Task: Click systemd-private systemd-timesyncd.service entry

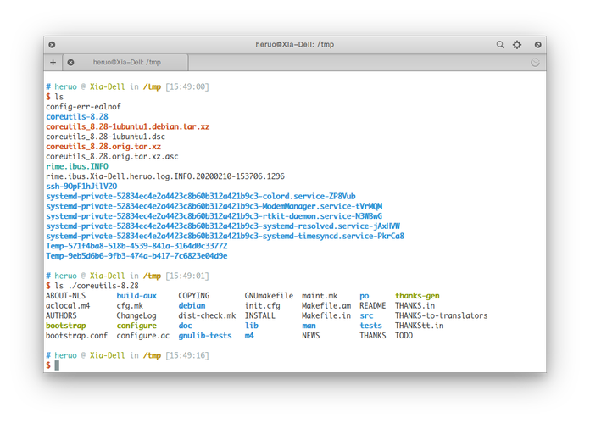Action: click(225, 236)
